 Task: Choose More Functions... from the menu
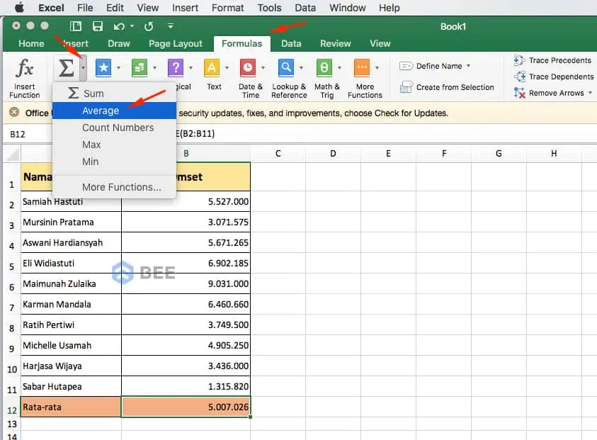pos(114,187)
